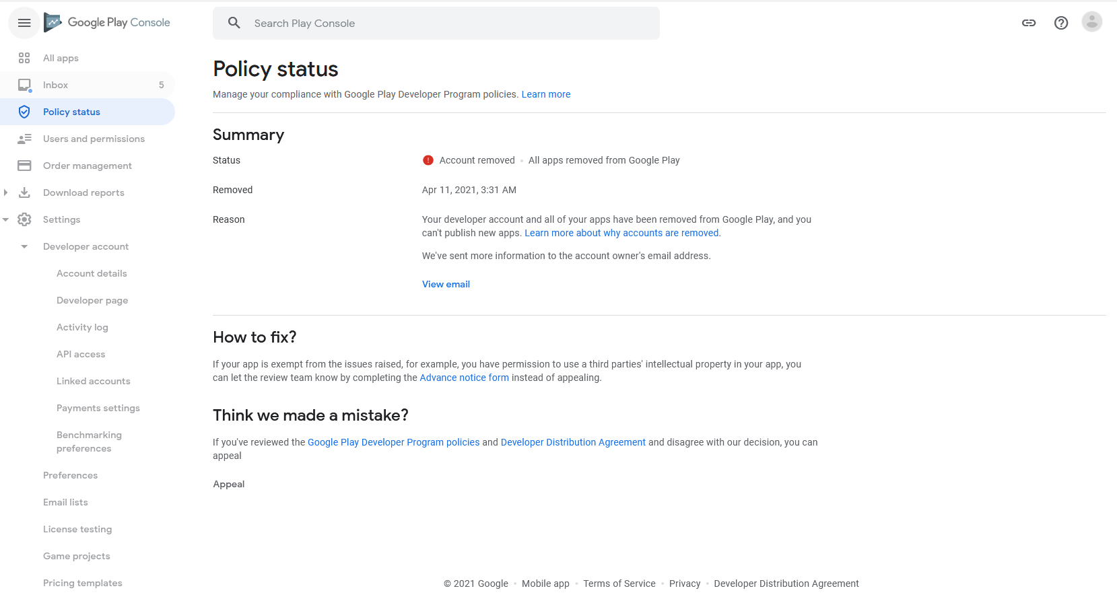
Task: Open Terms of Service footer link
Action: pos(619,584)
